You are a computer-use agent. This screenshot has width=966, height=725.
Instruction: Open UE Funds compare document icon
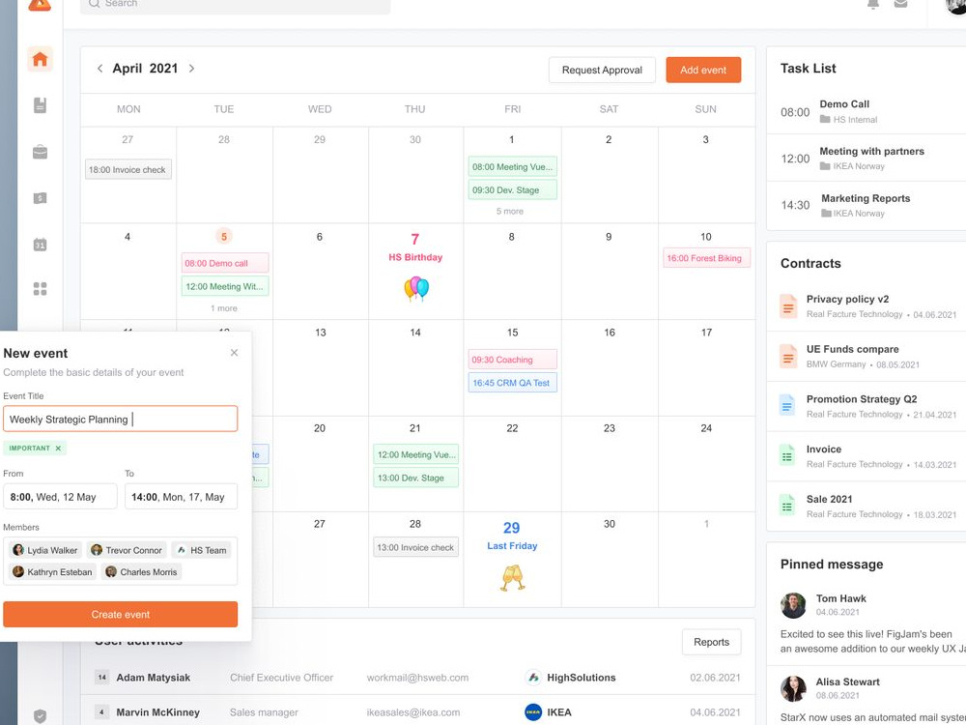pyautogui.click(x=788, y=357)
